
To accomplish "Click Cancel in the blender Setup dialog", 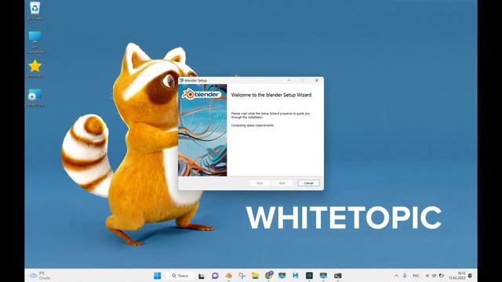I will 308,183.
